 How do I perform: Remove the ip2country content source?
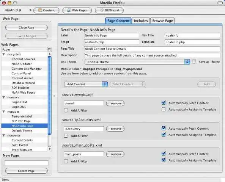point(115,129)
